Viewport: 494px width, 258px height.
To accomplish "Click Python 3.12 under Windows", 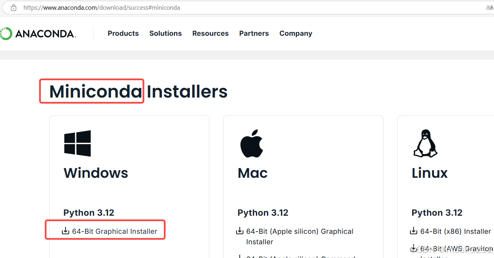I will [x=89, y=213].
